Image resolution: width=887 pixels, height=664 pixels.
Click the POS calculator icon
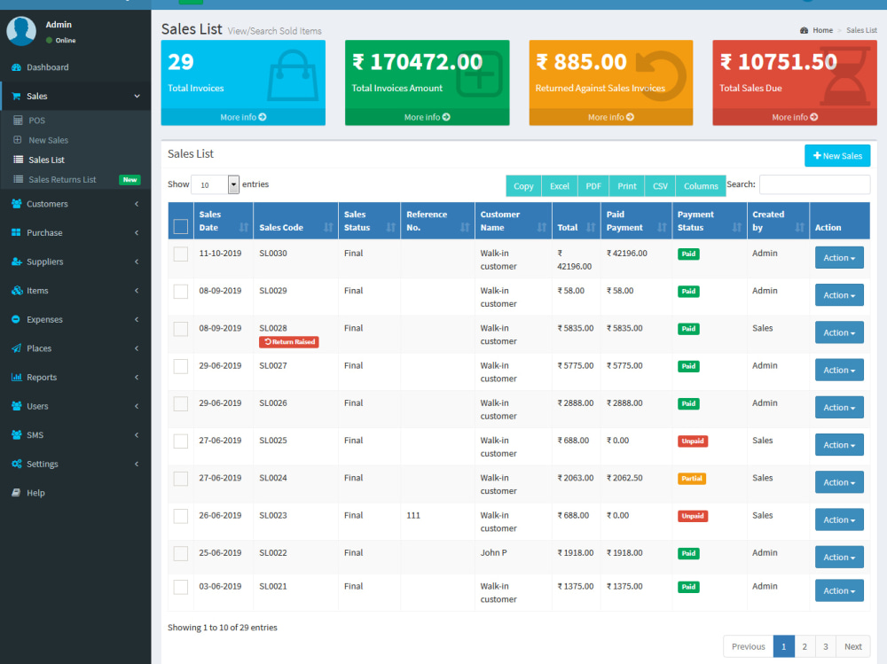(x=18, y=121)
